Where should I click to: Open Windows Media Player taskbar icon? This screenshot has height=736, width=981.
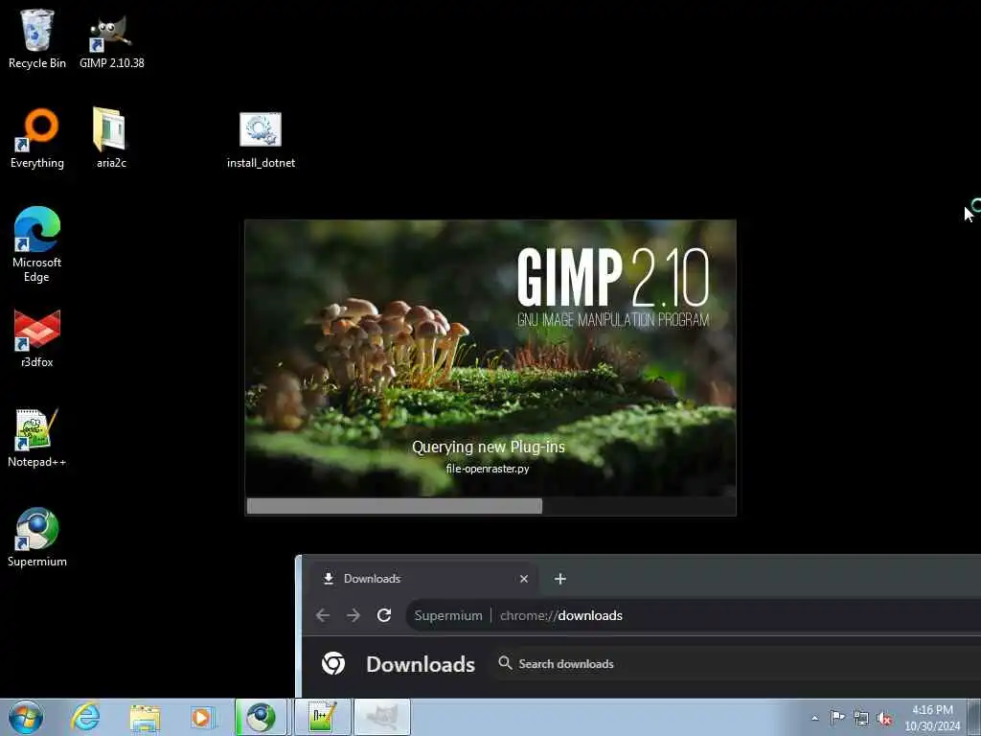(x=203, y=717)
